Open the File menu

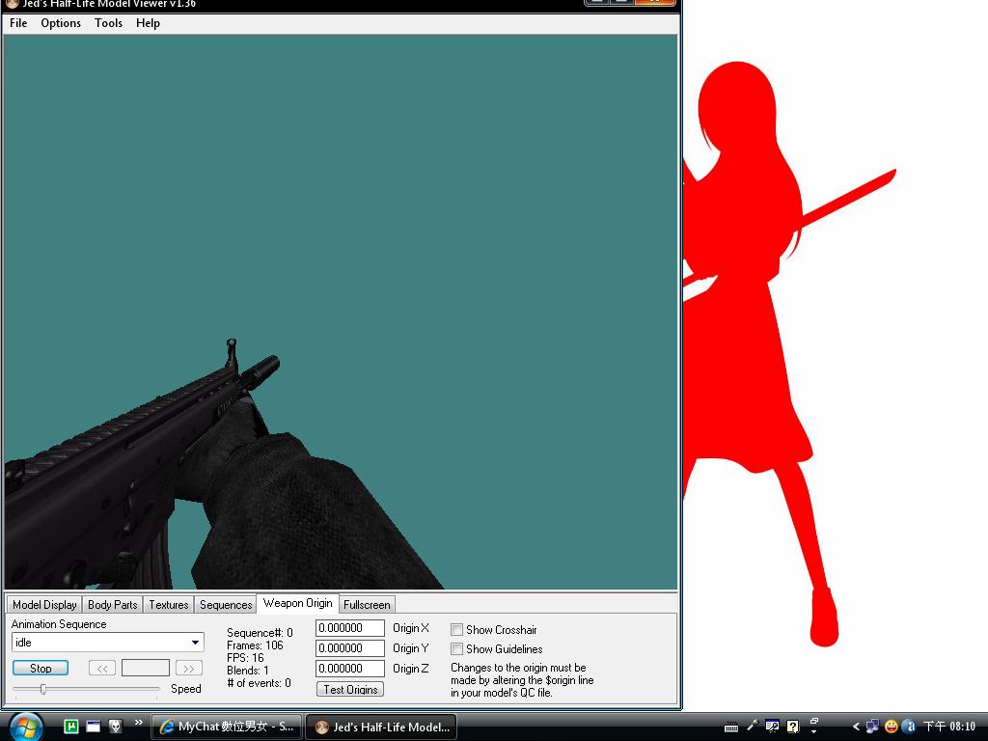tap(18, 23)
